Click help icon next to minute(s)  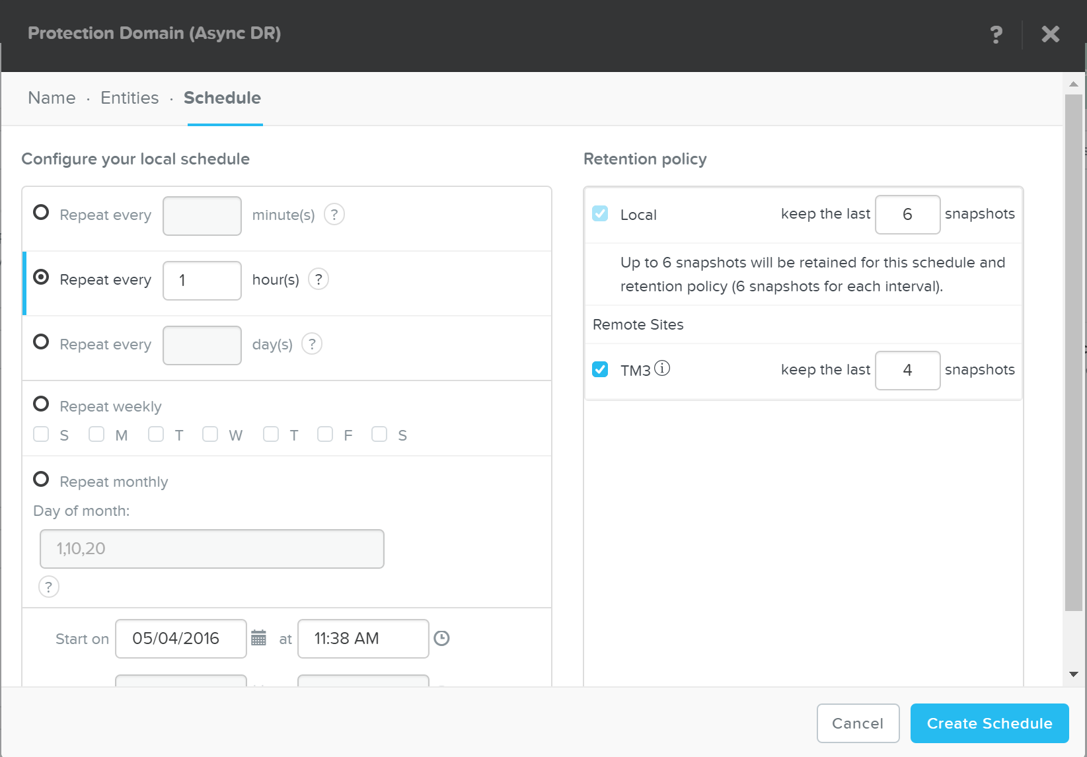tap(334, 215)
